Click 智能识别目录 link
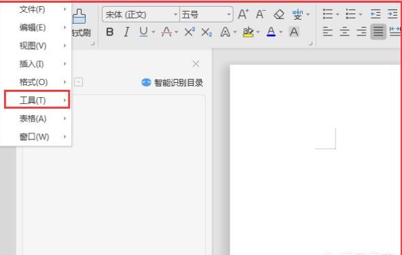This screenshot has height=255, width=402. (172, 82)
